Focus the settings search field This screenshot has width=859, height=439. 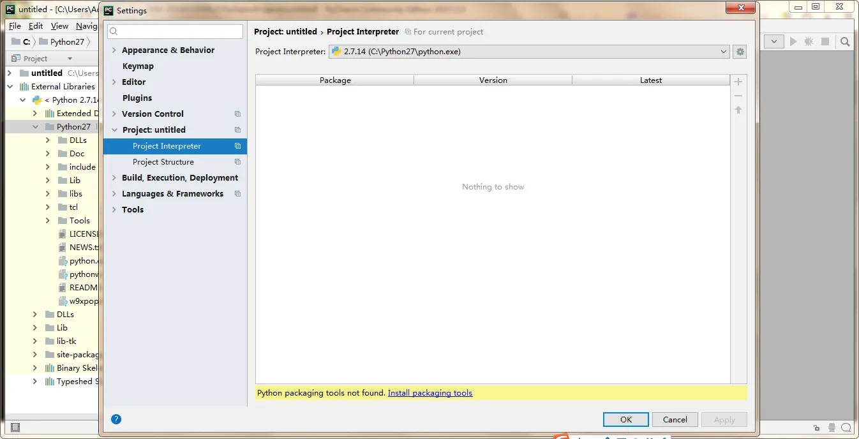[175, 31]
